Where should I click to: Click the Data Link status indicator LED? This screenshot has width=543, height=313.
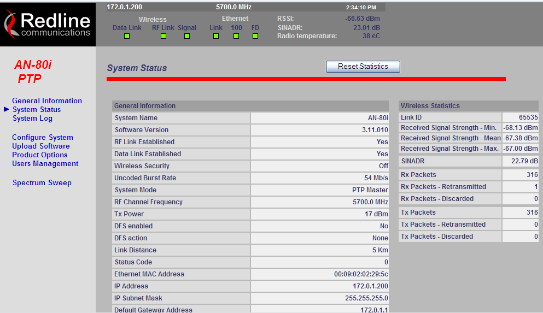point(127,36)
